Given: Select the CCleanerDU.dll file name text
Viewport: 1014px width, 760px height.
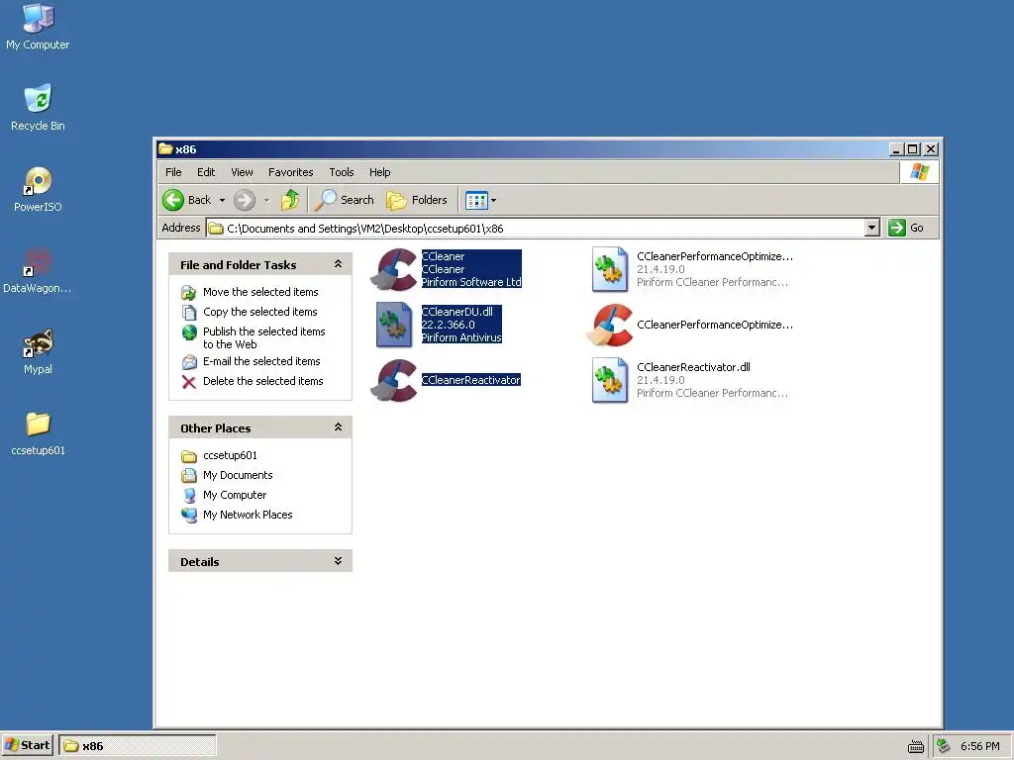Looking at the screenshot, I should (456, 312).
